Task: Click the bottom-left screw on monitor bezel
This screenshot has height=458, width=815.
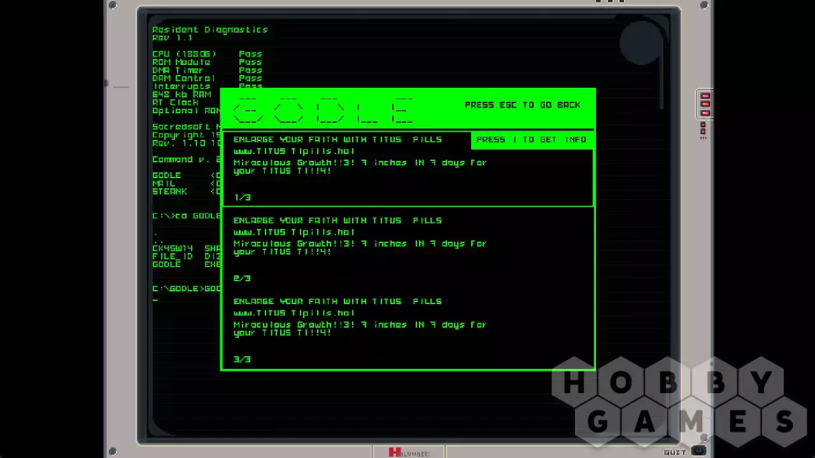Action: [113, 451]
